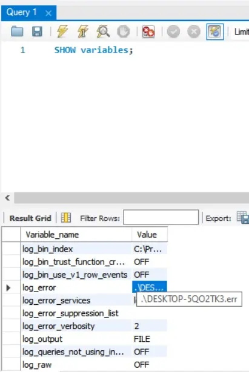
Task: Select OFF value of log_bin_use_v1_row_events
Action: tap(150, 275)
